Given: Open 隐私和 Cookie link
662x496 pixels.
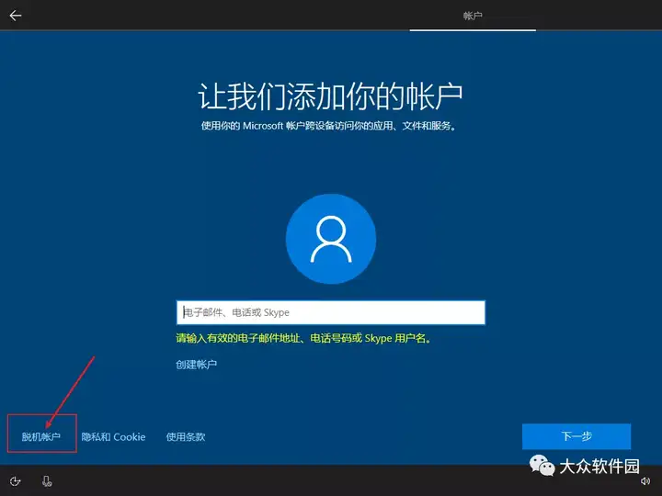Looking at the screenshot, I should coord(113,436).
